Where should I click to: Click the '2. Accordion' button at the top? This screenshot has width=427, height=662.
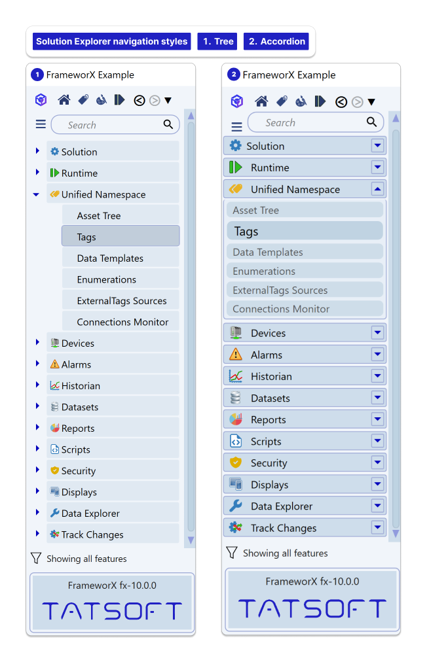[x=276, y=41]
